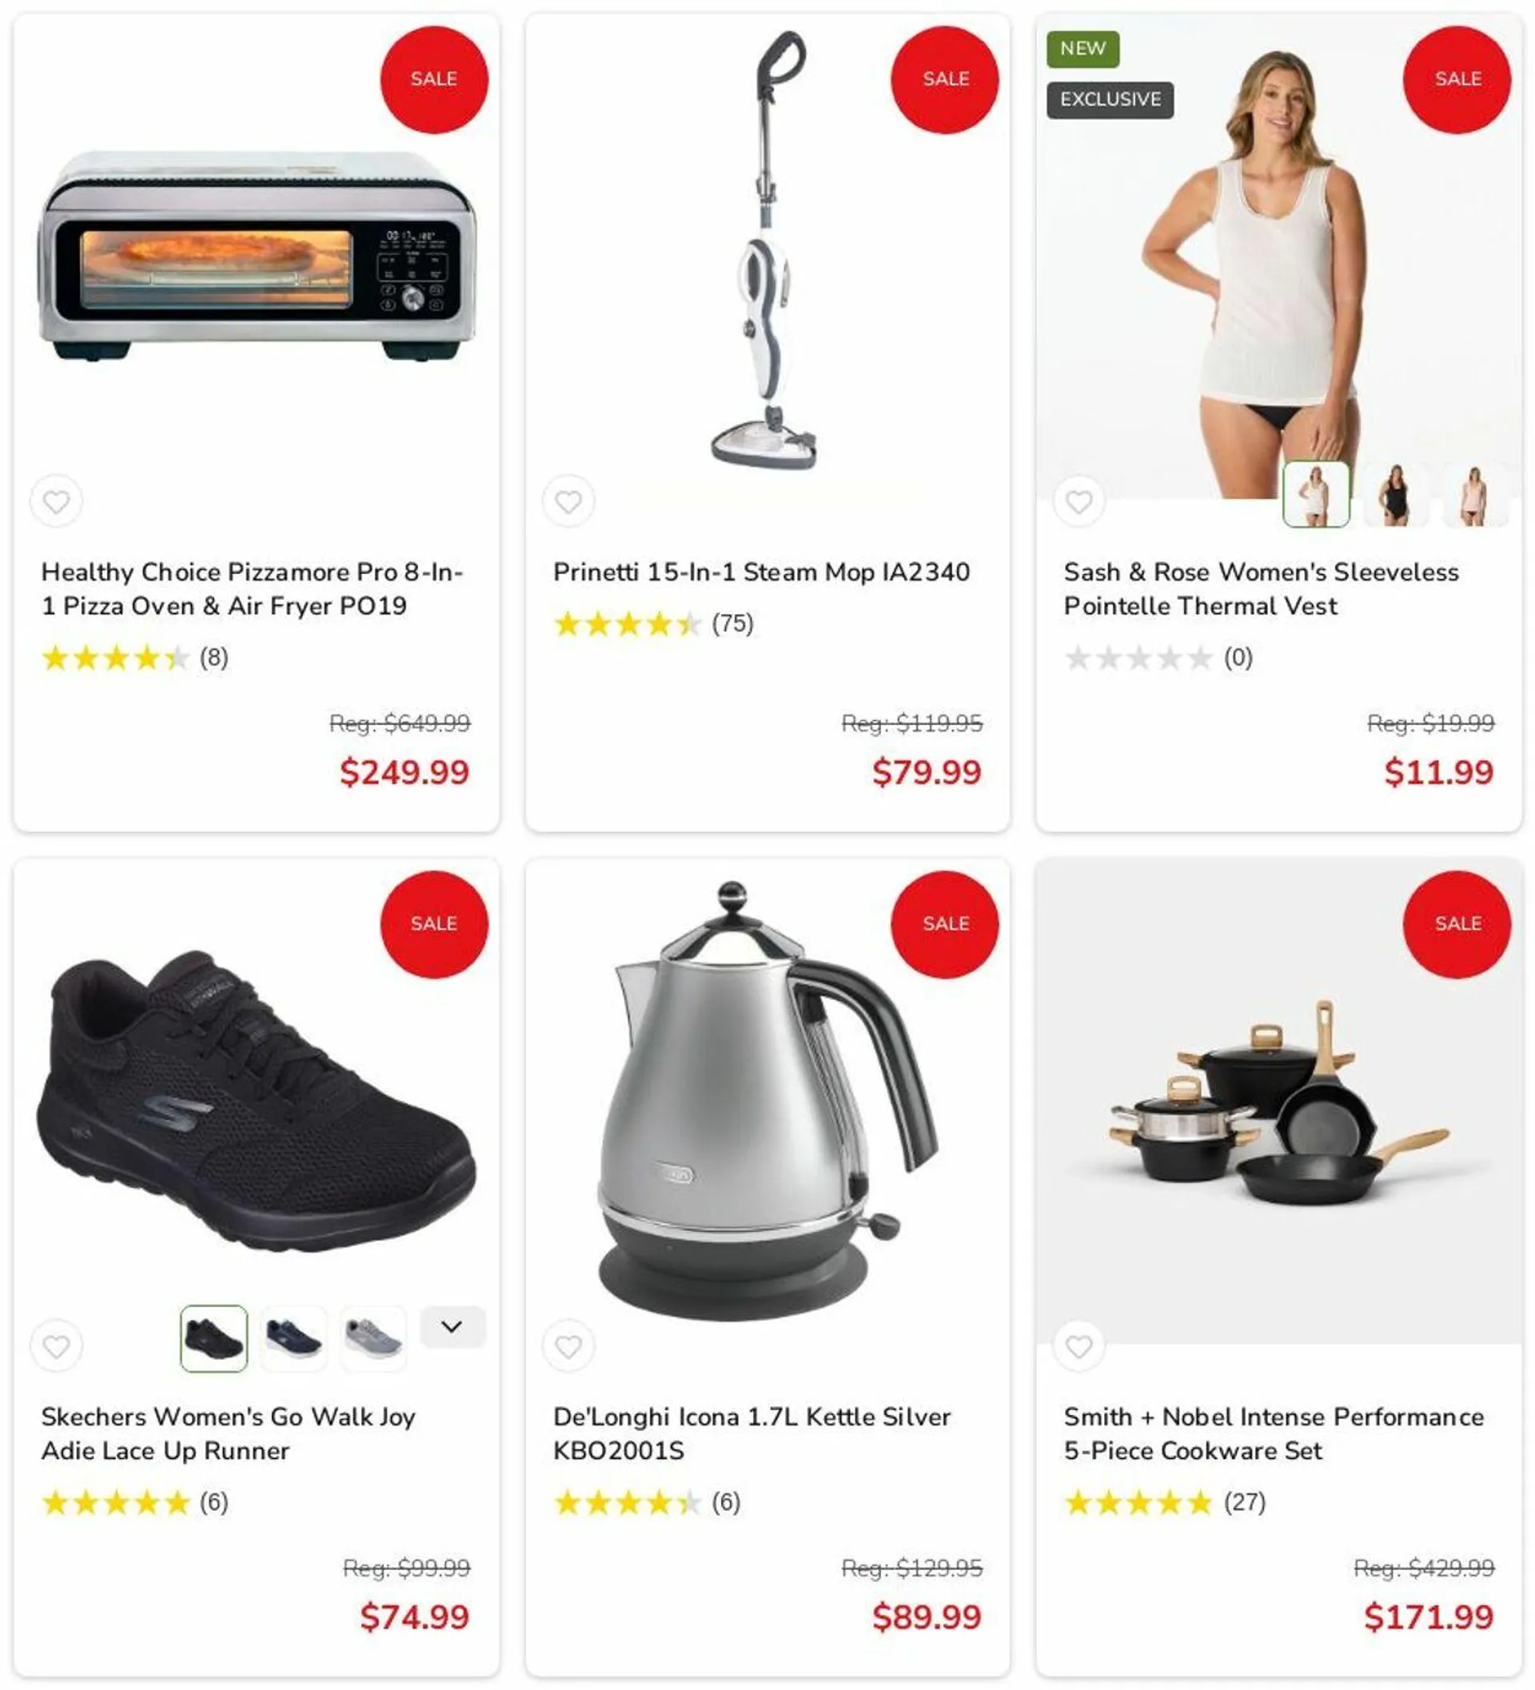Open cookware set 27 reviews rating
Viewport: 1535px width, 1690px height.
[1166, 1502]
